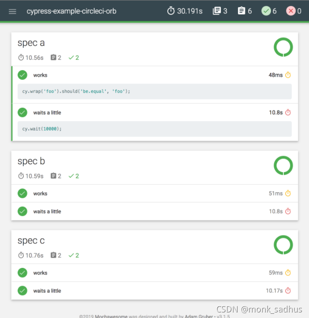Click the suites count icon in header
The image size is (309, 318).
217,11
